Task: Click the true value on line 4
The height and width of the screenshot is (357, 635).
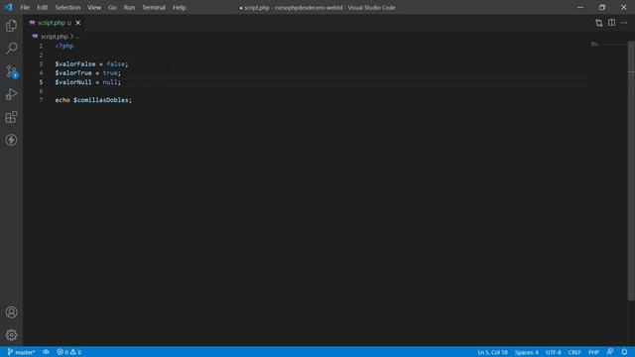Action: coord(110,72)
